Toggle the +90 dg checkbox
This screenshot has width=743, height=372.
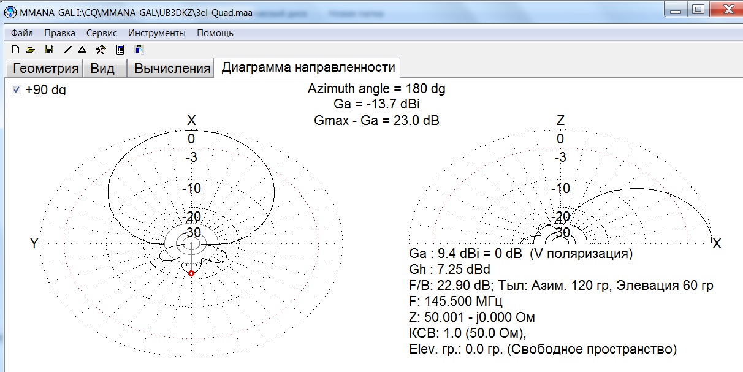pos(17,89)
